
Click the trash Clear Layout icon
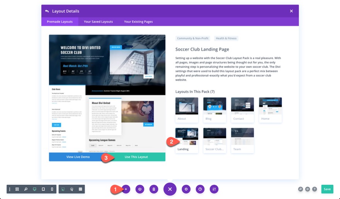[154, 189]
